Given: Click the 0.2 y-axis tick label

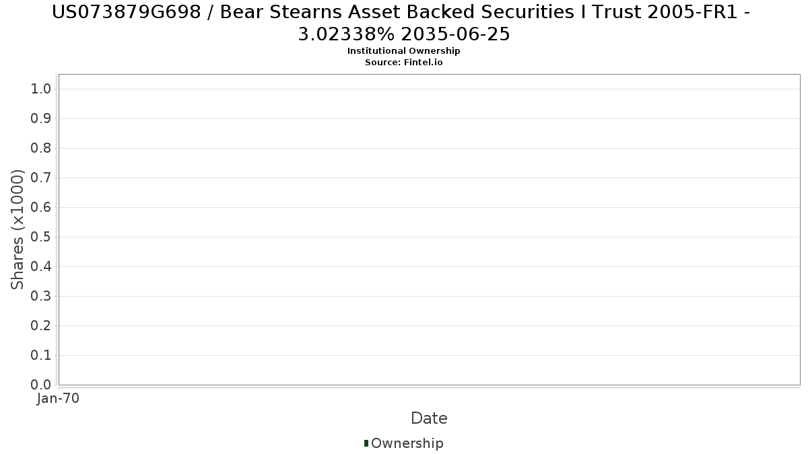Looking at the screenshot, I should tap(42, 326).
